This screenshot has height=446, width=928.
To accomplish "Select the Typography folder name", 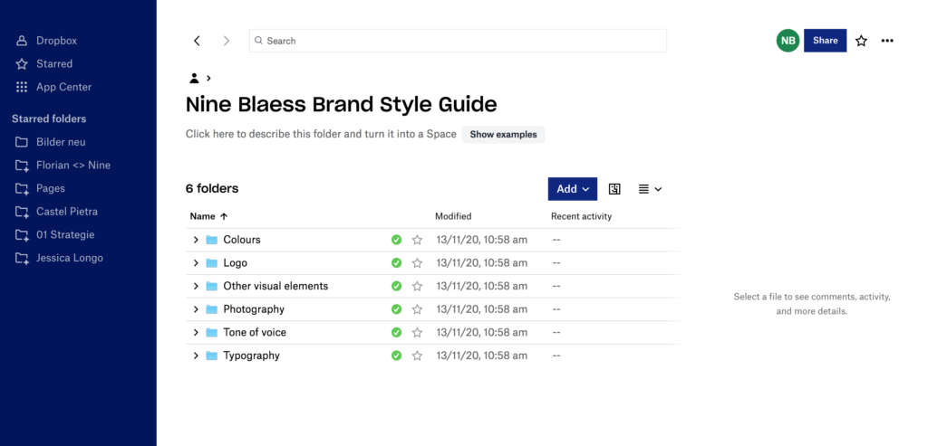I will point(251,356).
